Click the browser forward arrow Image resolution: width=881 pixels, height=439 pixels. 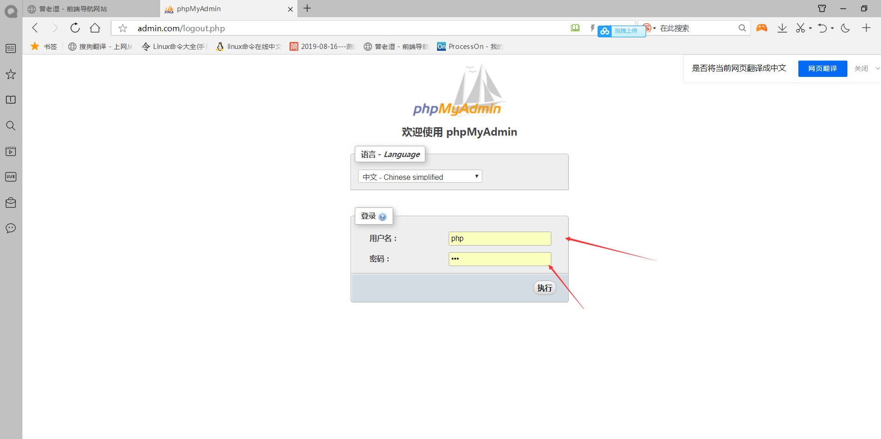pyautogui.click(x=55, y=28)
